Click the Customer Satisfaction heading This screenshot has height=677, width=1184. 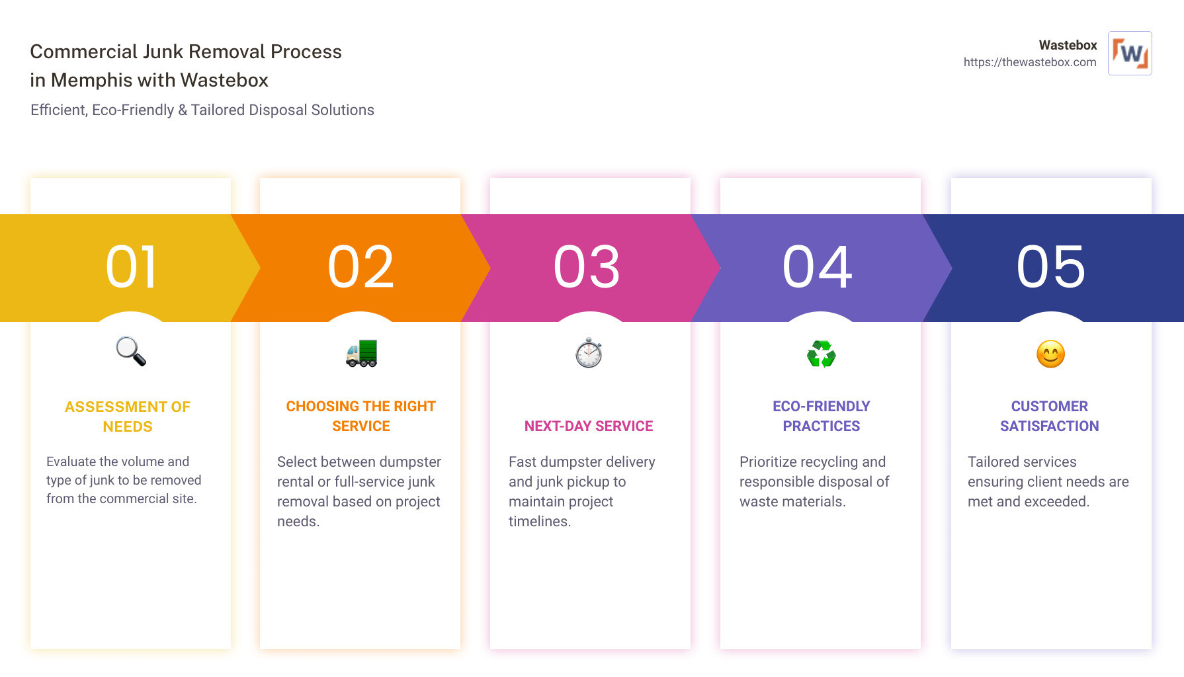(x=1050, y=416)
